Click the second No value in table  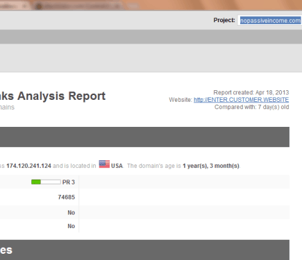tap(72, 226)
